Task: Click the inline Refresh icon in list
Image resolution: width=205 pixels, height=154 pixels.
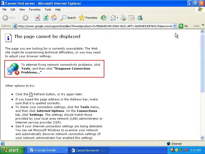Action: (x=31, y=94)
